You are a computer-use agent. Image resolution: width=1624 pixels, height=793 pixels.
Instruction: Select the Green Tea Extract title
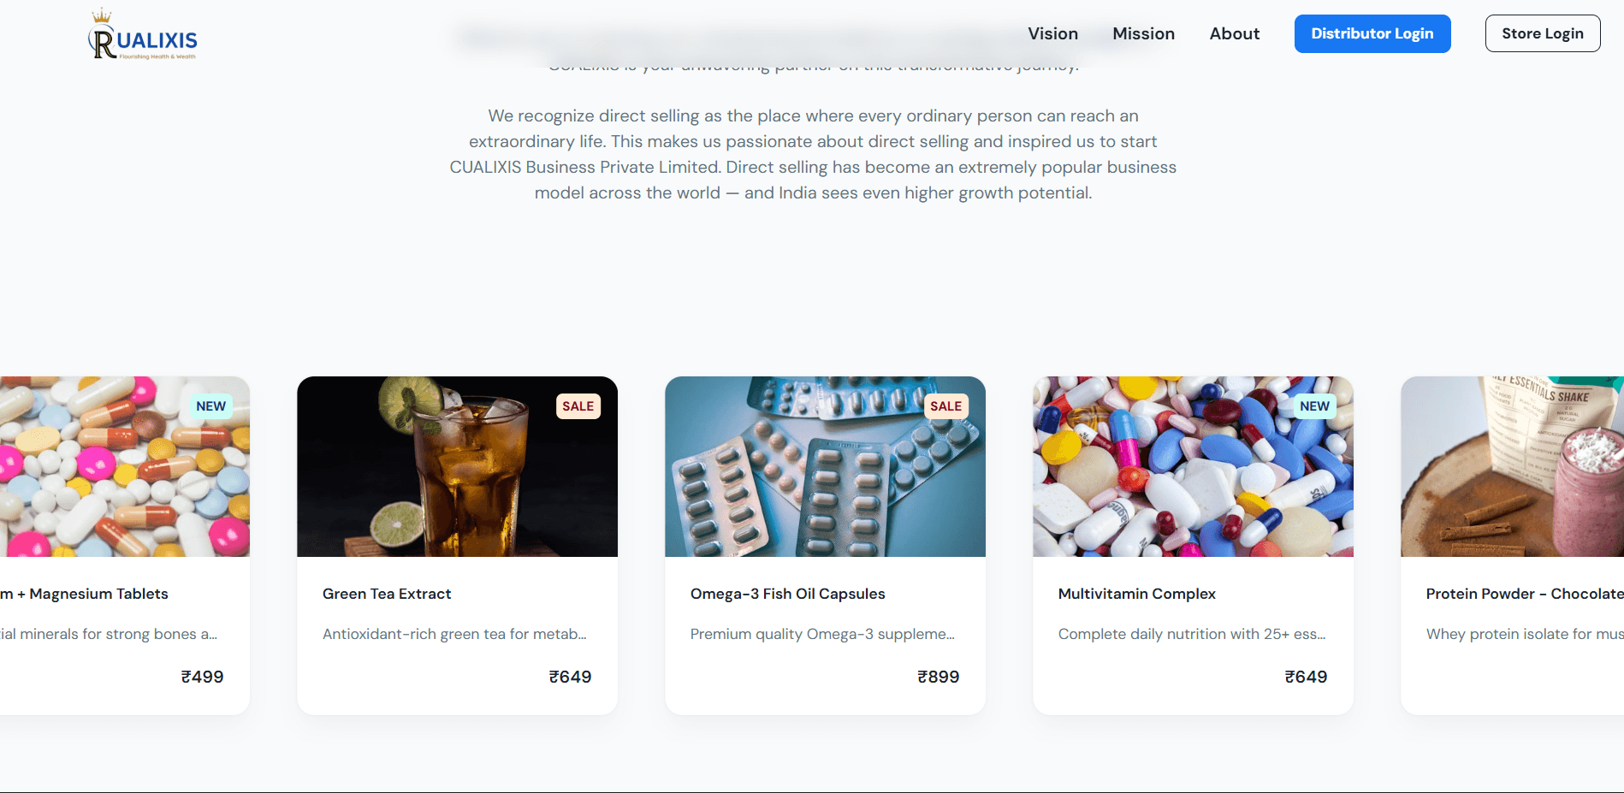pos(387,594)
